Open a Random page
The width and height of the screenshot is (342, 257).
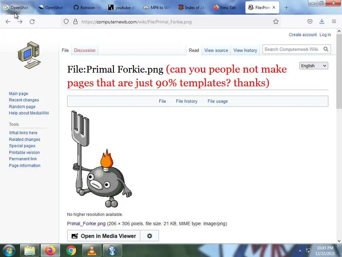click(22, 107)
